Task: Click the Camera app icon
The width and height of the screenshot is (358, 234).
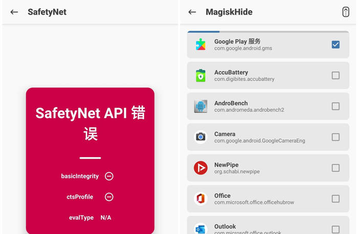Action: 200,137
